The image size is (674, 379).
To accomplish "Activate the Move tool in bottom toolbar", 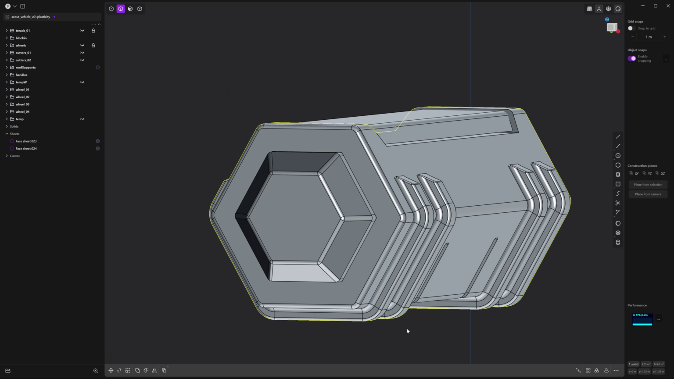I will pyautogui.click(x=111, y=371).
